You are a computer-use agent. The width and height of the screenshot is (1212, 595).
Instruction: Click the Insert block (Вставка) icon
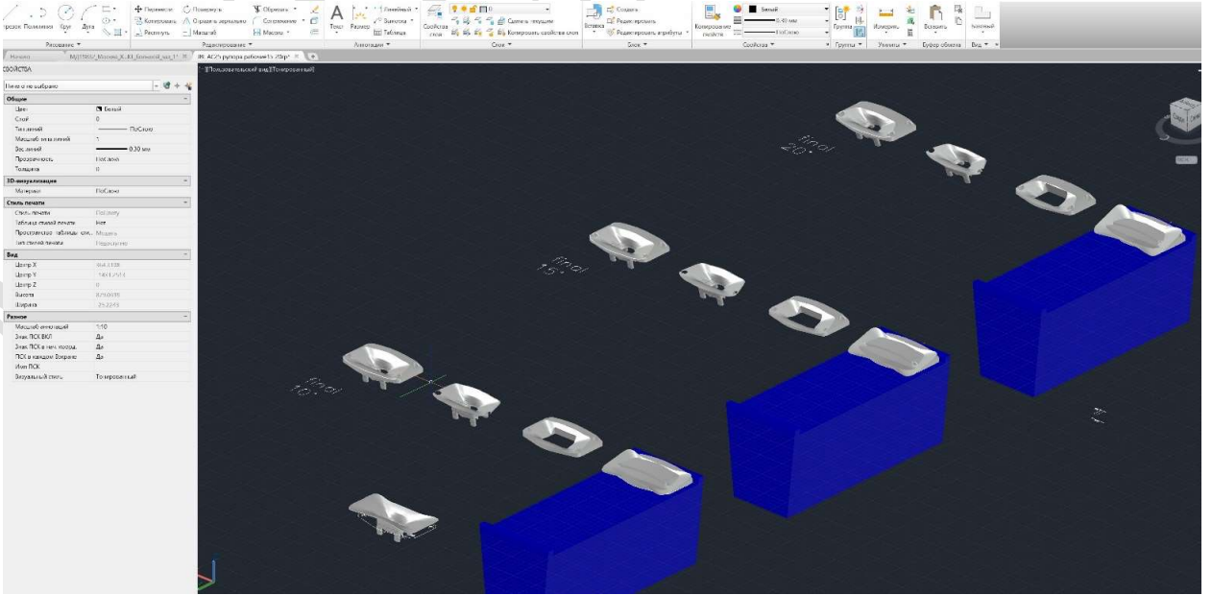click(594, 17)
